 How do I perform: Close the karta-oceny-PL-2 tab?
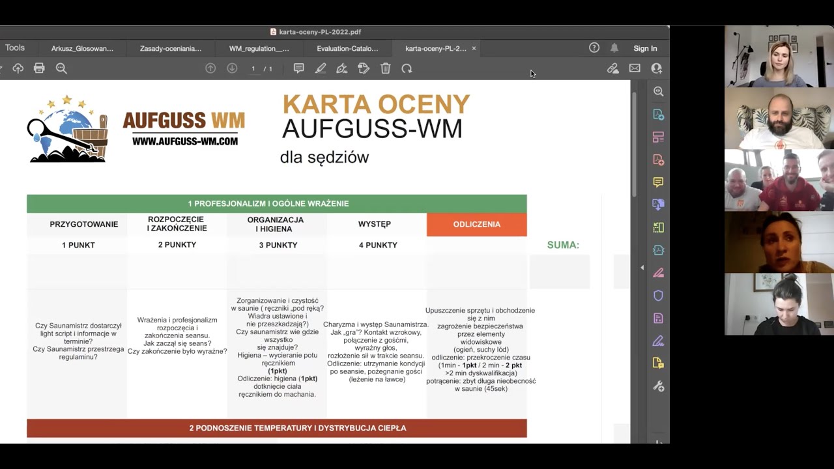point(474,48)
